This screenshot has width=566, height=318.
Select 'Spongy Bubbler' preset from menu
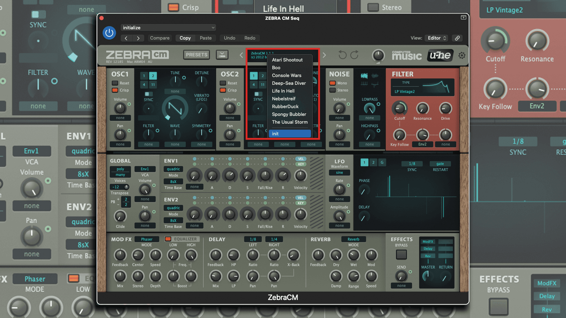pos(290,114)
